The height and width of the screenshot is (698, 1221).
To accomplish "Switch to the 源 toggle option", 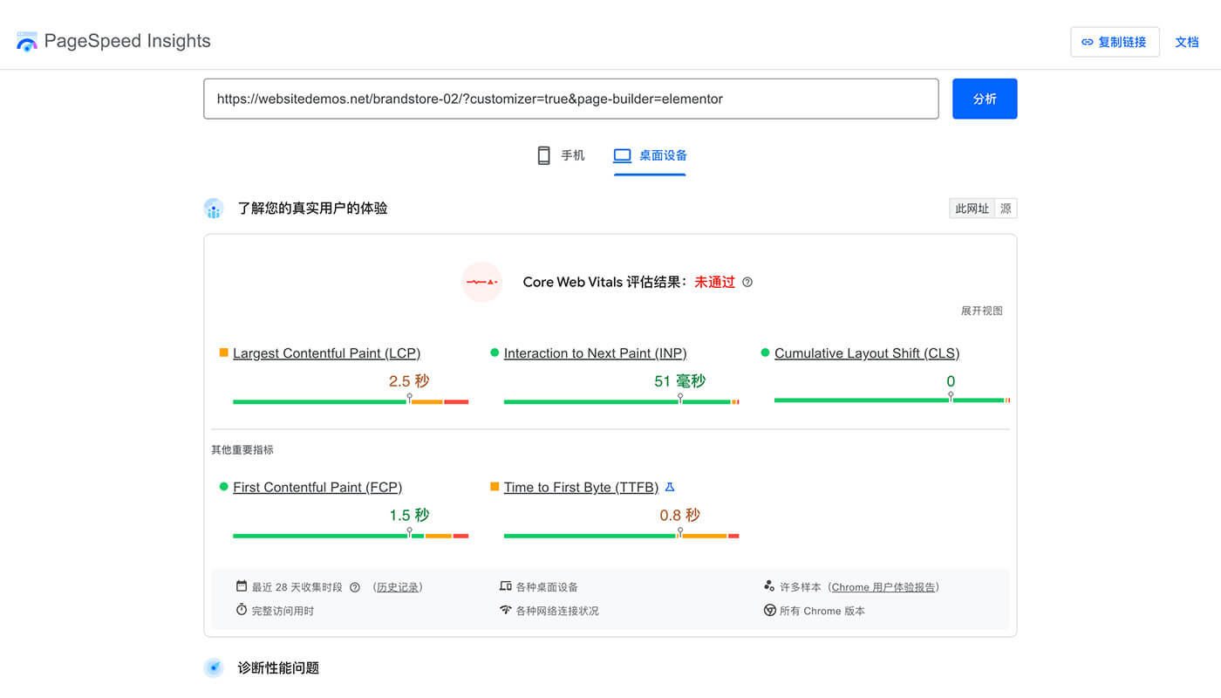I will pyautogui.click(x=1006, y=209).
